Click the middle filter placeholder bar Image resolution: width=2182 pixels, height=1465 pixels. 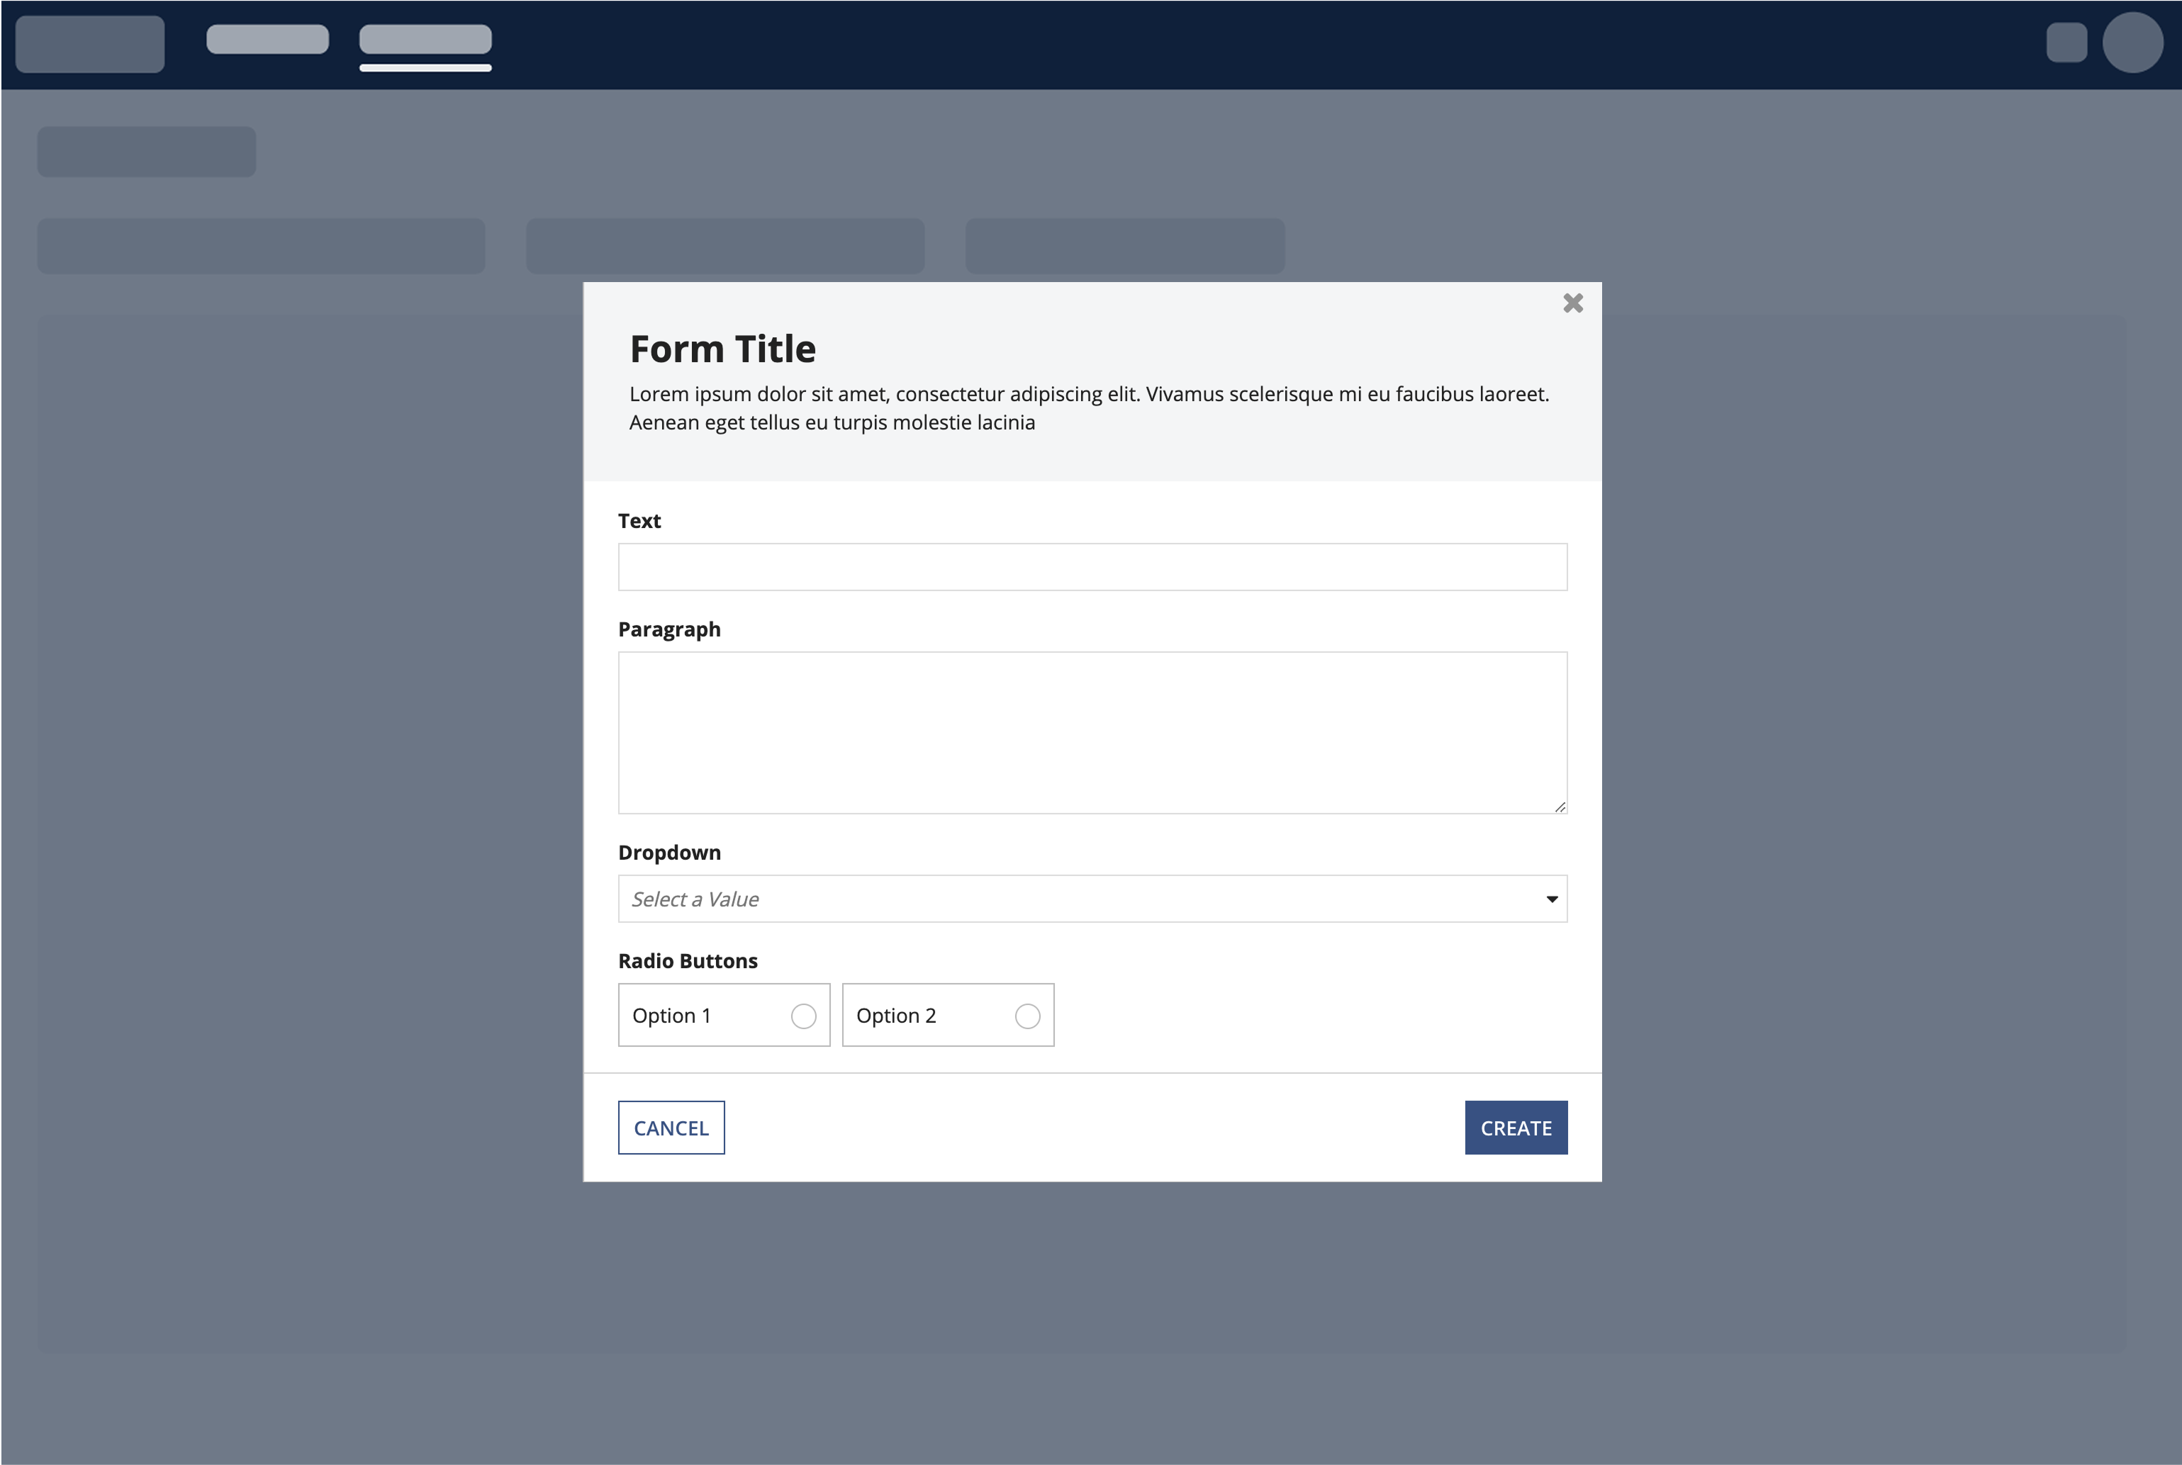click(x=725, y=246)
